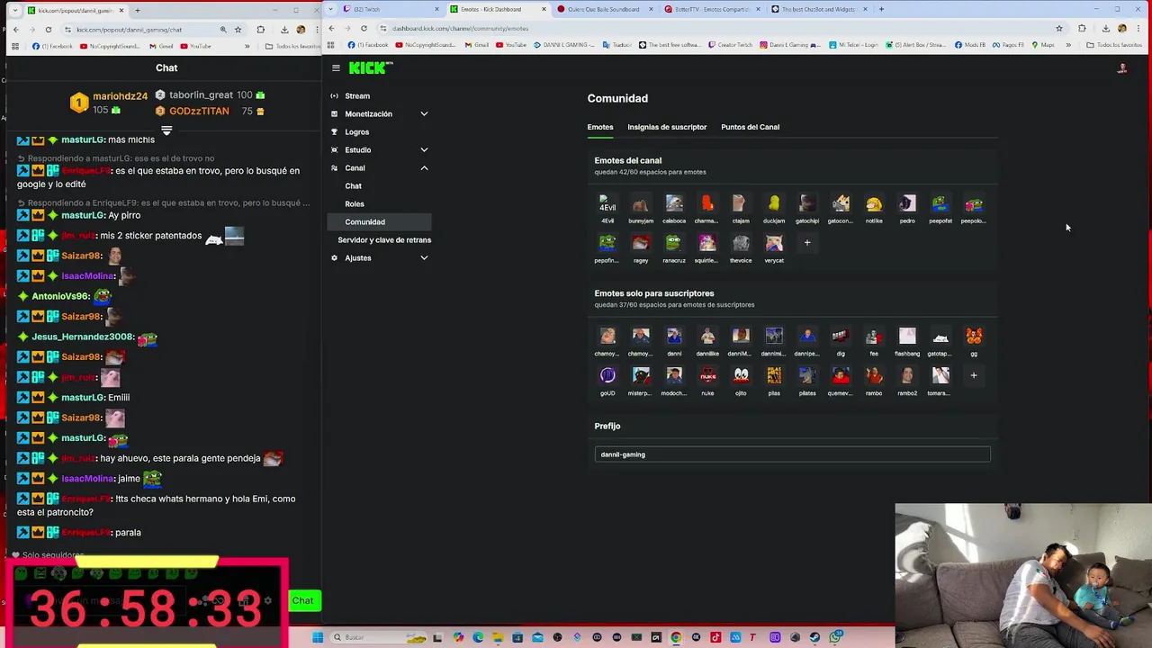
Task: Add a new subscriber-only emote
Action: [x=974, y=375]
